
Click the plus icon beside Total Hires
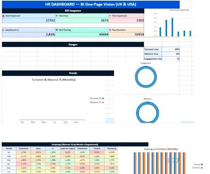click(x=57, y=16)
